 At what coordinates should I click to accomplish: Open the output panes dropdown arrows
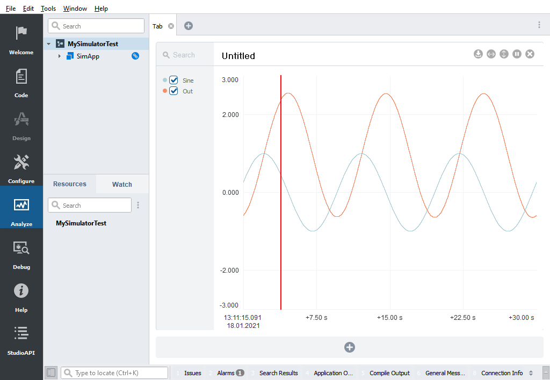pyautogui.click(x=531, y=373)
